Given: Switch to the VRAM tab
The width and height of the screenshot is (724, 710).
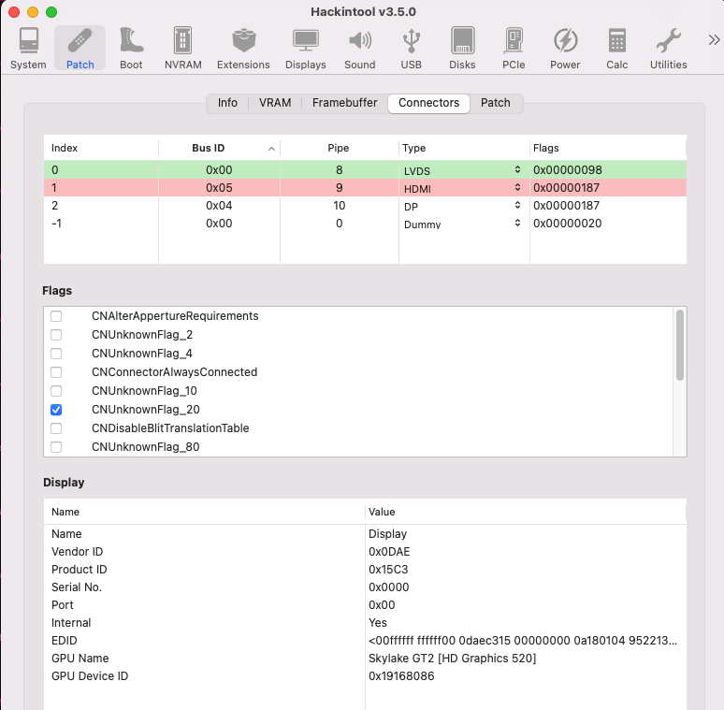Looking at the screenshot, I should coord(275,103).
